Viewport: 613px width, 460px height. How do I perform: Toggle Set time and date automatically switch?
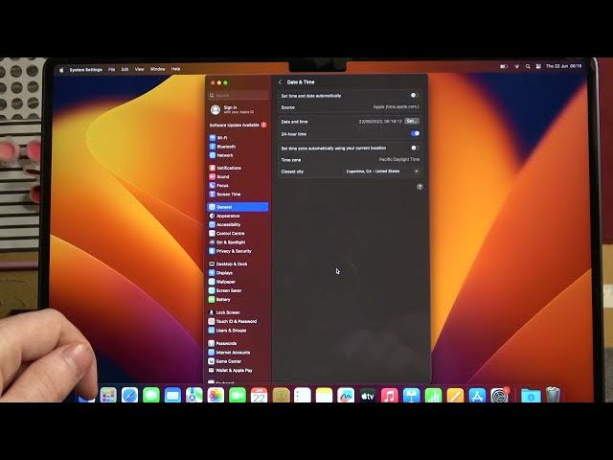click(x=414, y=96)
